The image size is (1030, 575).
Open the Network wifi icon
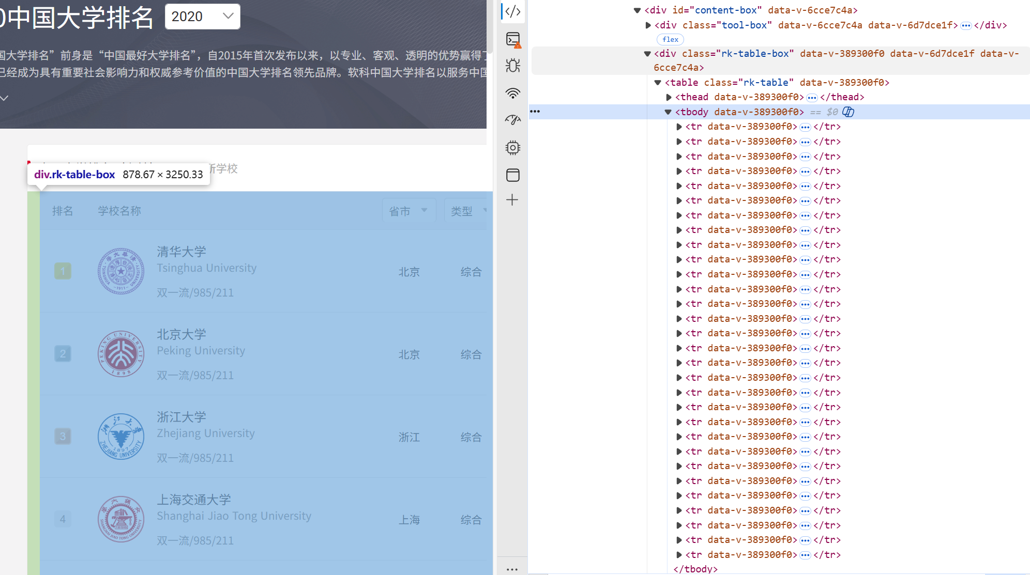(512, 93)
